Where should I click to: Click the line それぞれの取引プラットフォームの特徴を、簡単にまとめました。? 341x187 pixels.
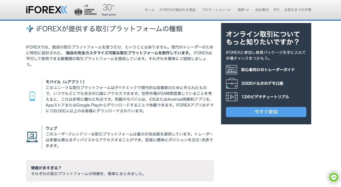coord(88,174)
